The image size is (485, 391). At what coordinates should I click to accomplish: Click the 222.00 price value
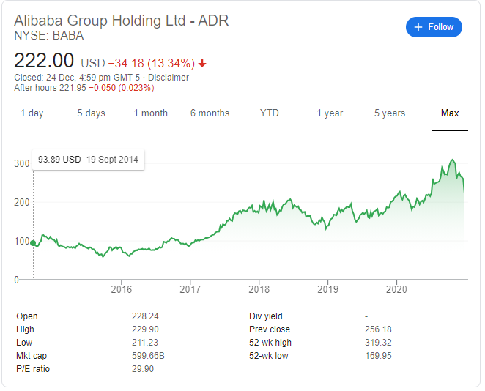44,60
